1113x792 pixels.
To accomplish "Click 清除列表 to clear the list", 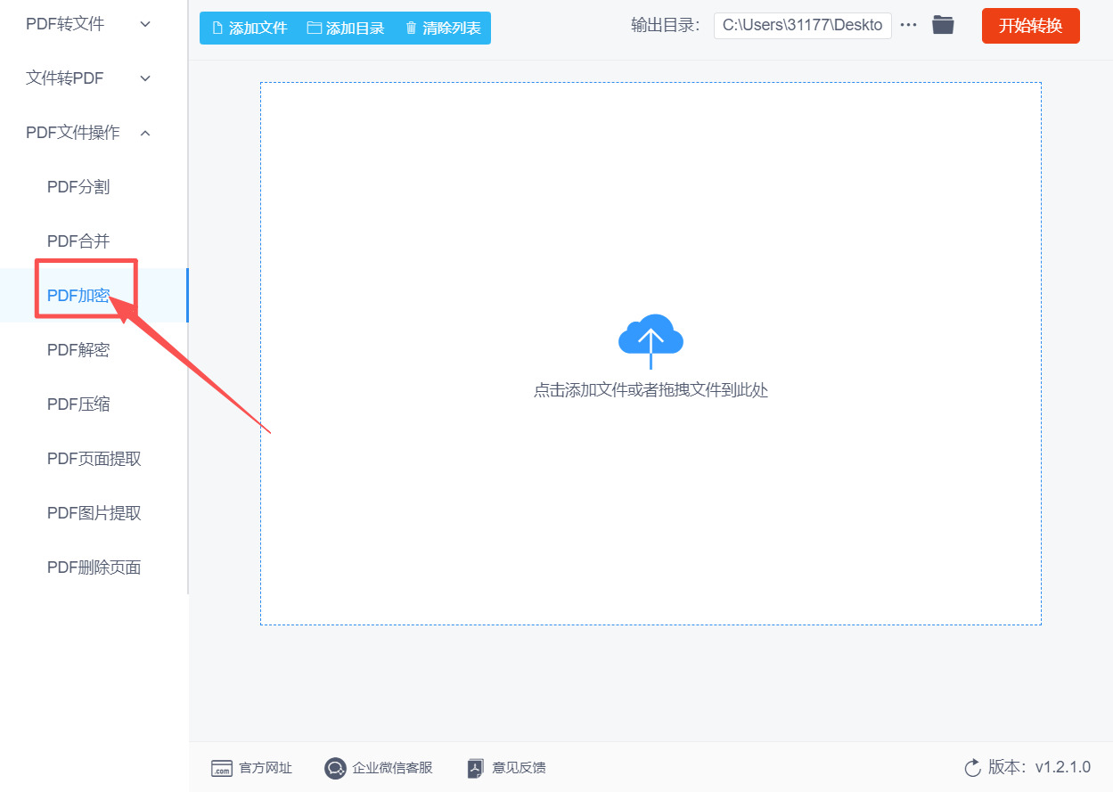I will click(443, 28).
